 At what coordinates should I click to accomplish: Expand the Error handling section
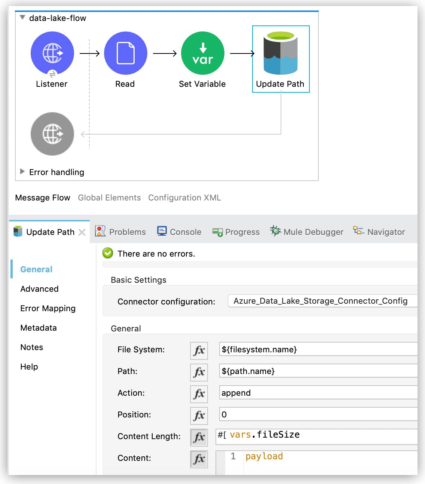tap(22, 172)
